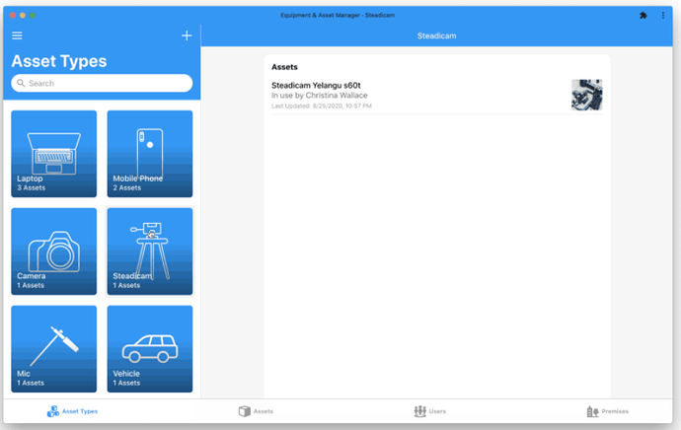This screenshot has height=430, width=681.
Task: Open the Laptop asset type card
Action: tap(54, 154)
